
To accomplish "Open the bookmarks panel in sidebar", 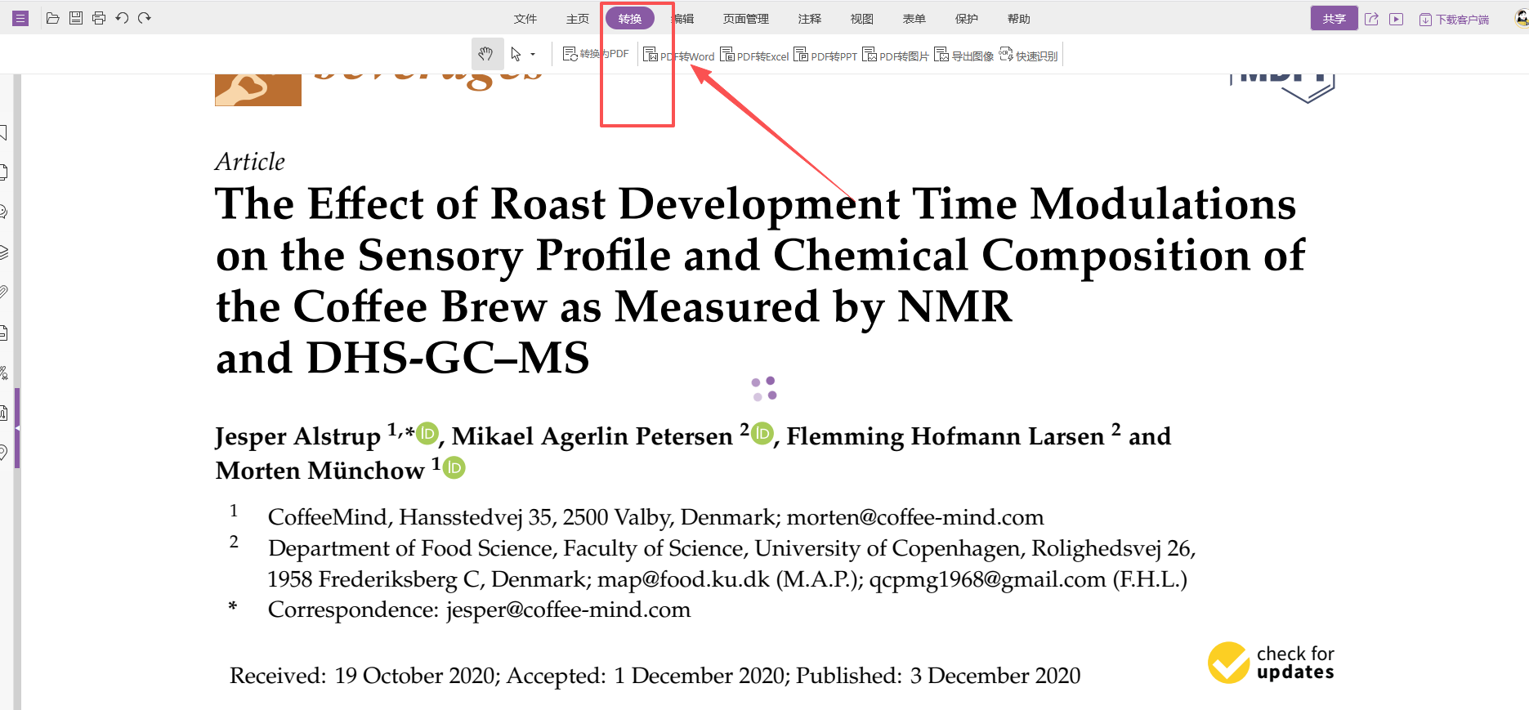I will point(3,132).
